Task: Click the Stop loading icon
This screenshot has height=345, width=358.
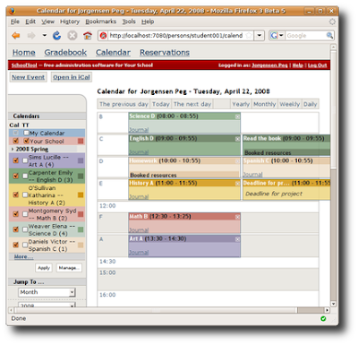Action: (x=72, y=36)
